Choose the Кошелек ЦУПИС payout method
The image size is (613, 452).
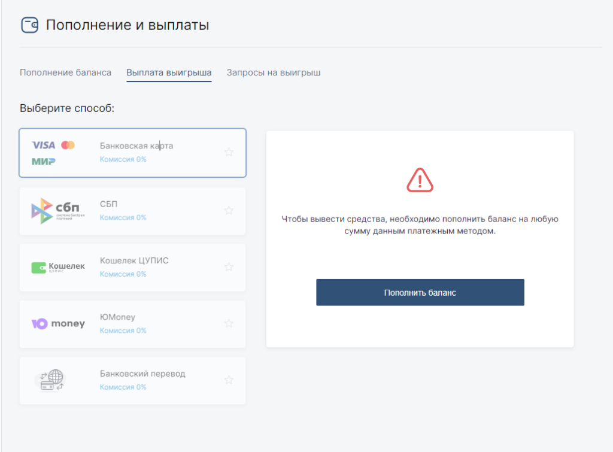tap(132, 268)
